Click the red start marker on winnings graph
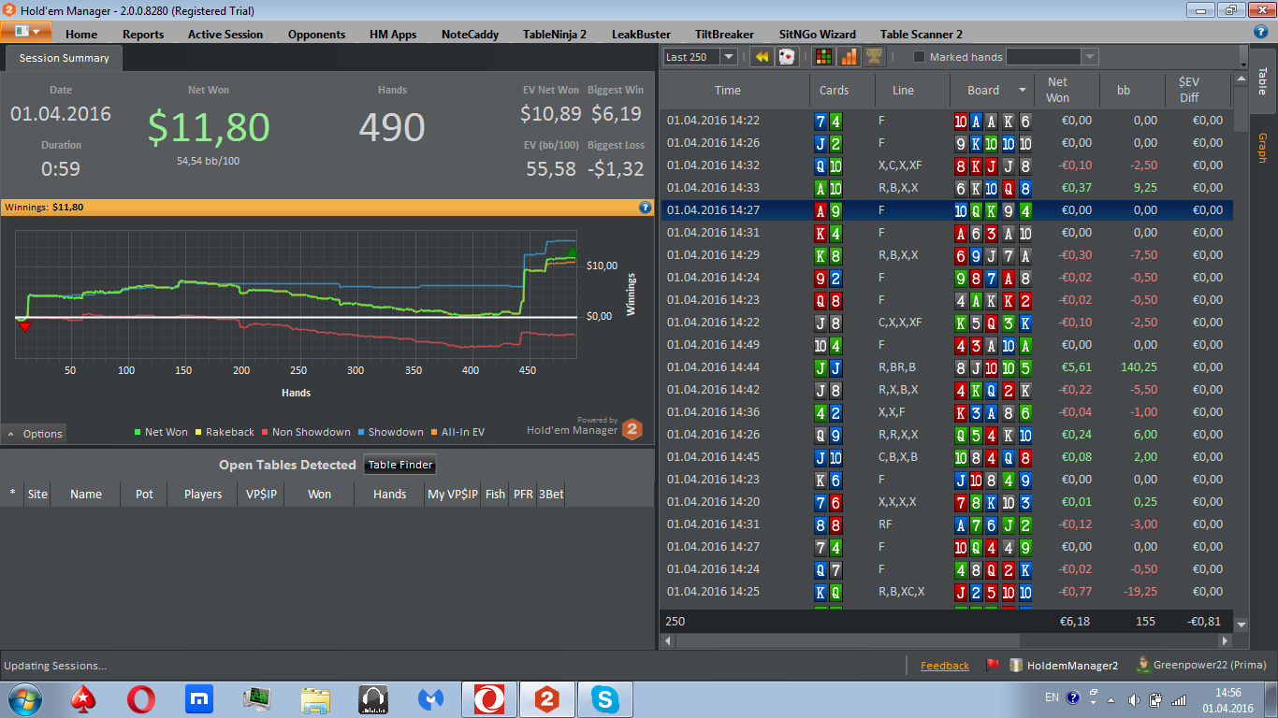1278x718 pixels. tap(24, 325)
